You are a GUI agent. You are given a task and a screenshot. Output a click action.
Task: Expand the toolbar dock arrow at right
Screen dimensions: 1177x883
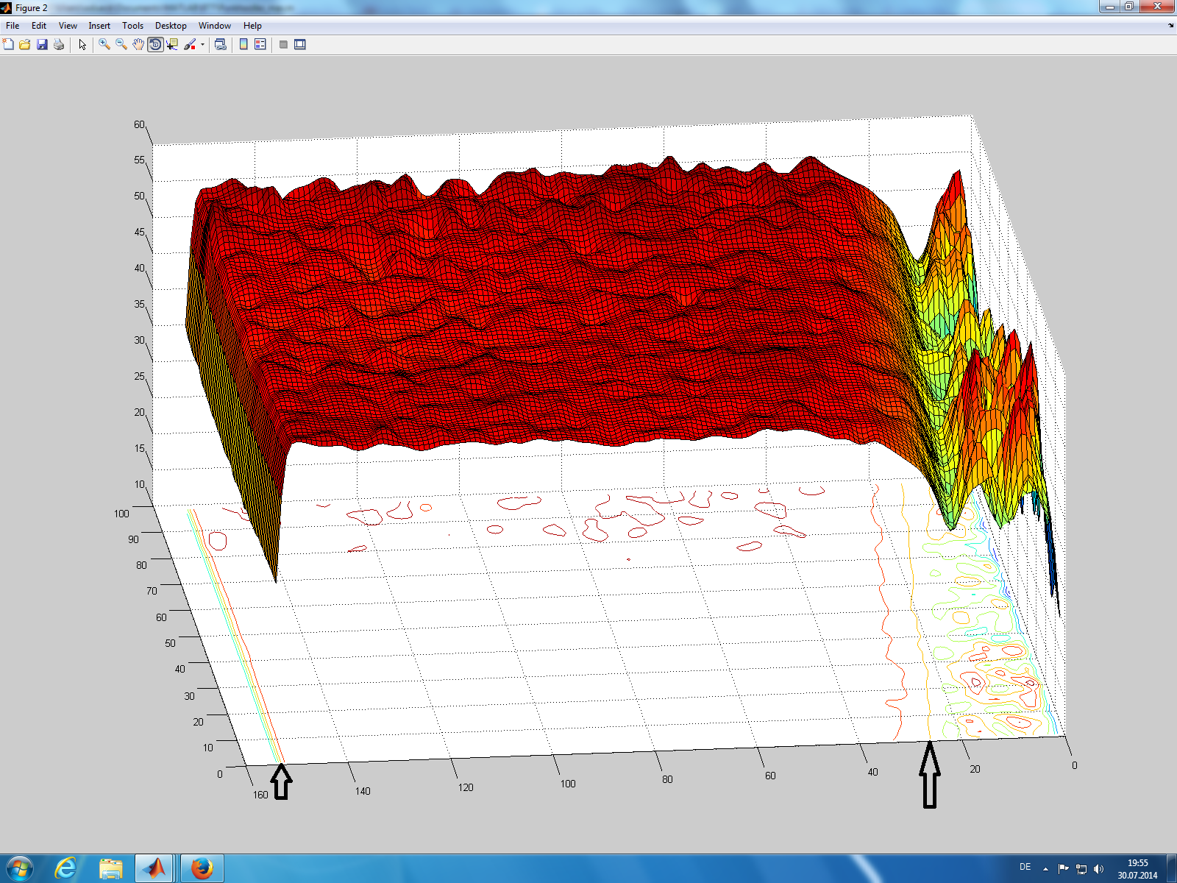pyautogui.click(x=1170, y=26)
